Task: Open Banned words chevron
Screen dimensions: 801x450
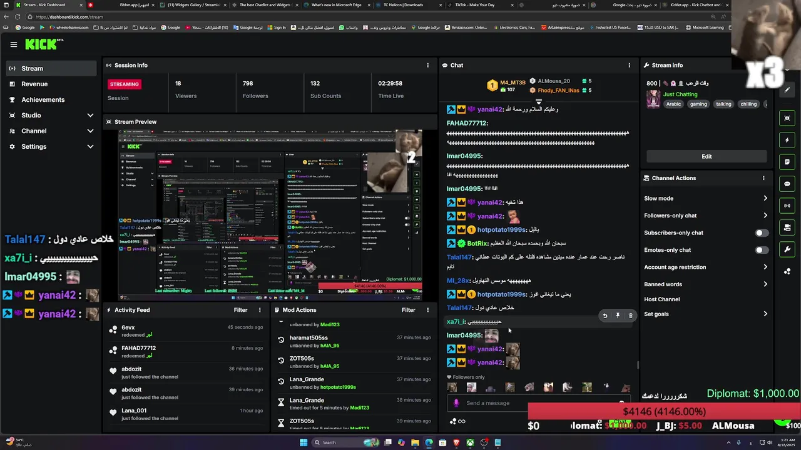Action: [765, 284]
